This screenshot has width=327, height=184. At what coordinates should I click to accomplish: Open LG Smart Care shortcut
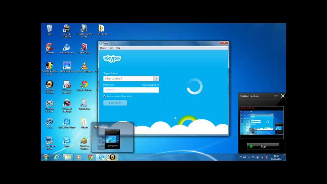tap(67, 48)
